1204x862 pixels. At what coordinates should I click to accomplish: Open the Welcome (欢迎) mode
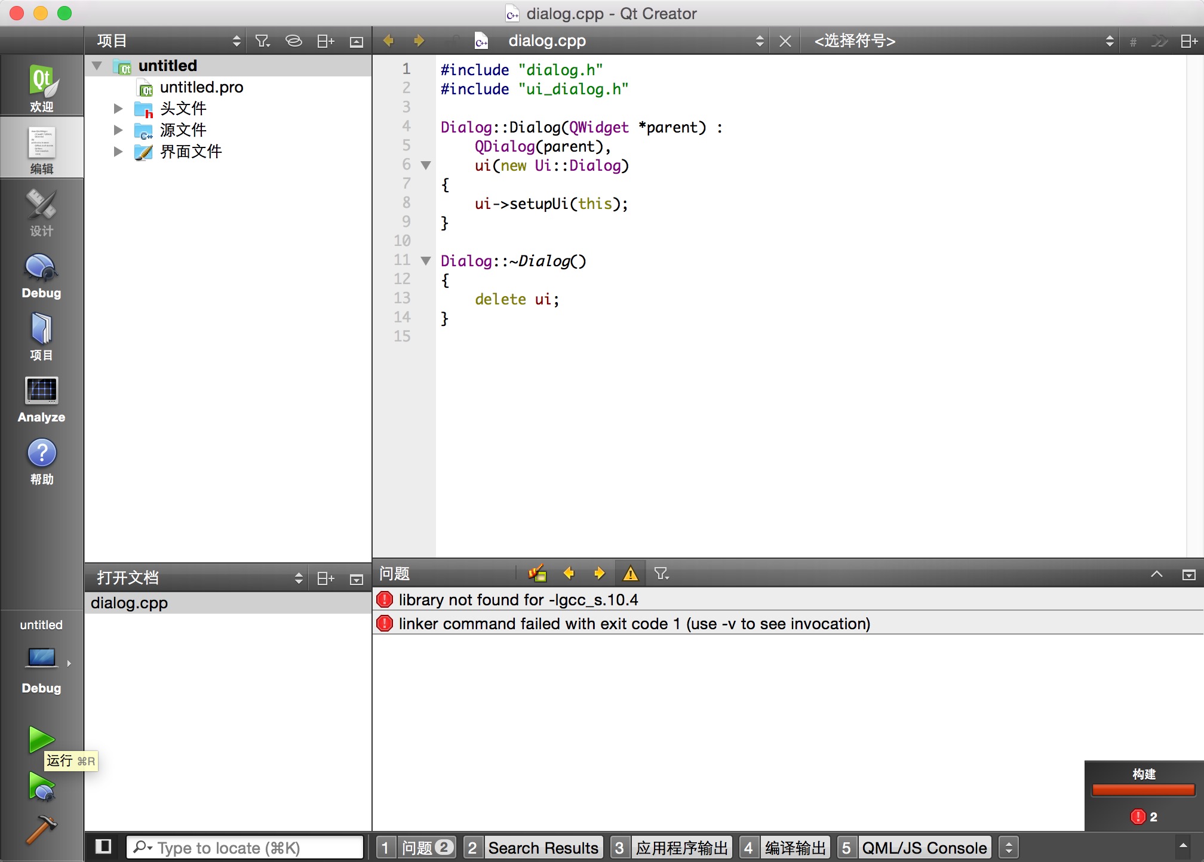point(42,87)
